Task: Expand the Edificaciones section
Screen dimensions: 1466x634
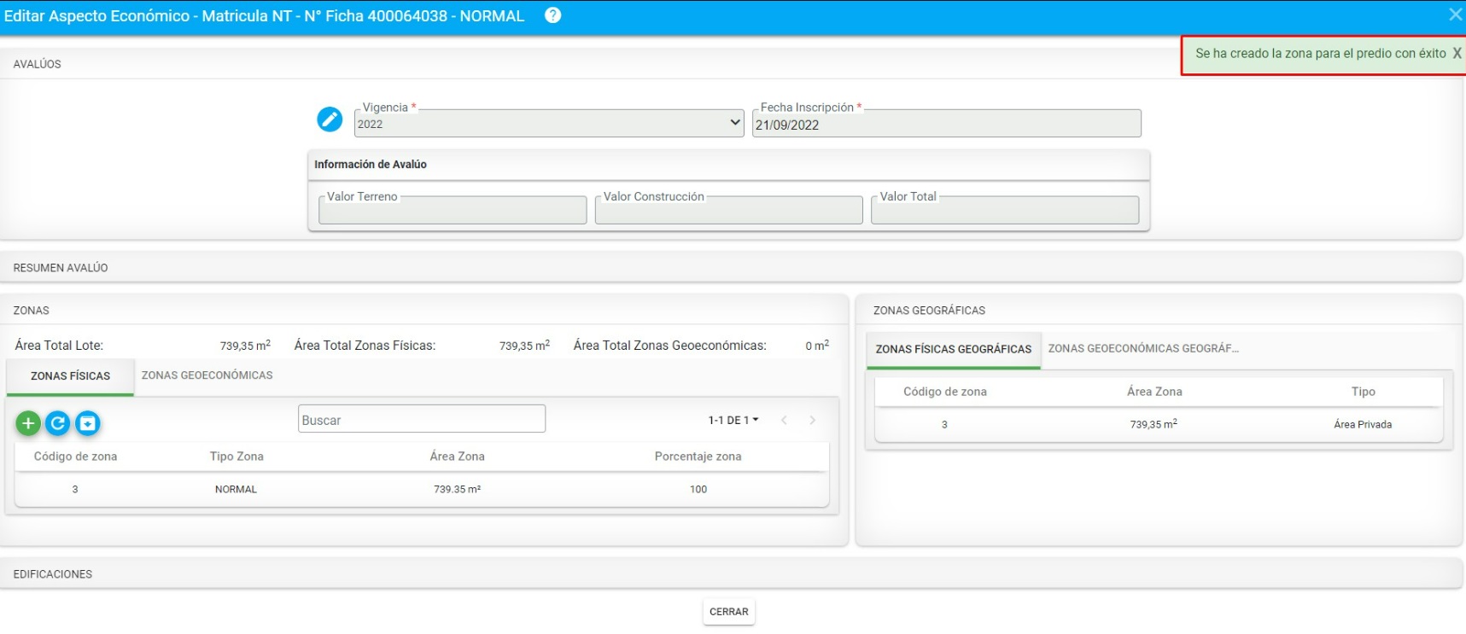Action: tap(52, 574)
